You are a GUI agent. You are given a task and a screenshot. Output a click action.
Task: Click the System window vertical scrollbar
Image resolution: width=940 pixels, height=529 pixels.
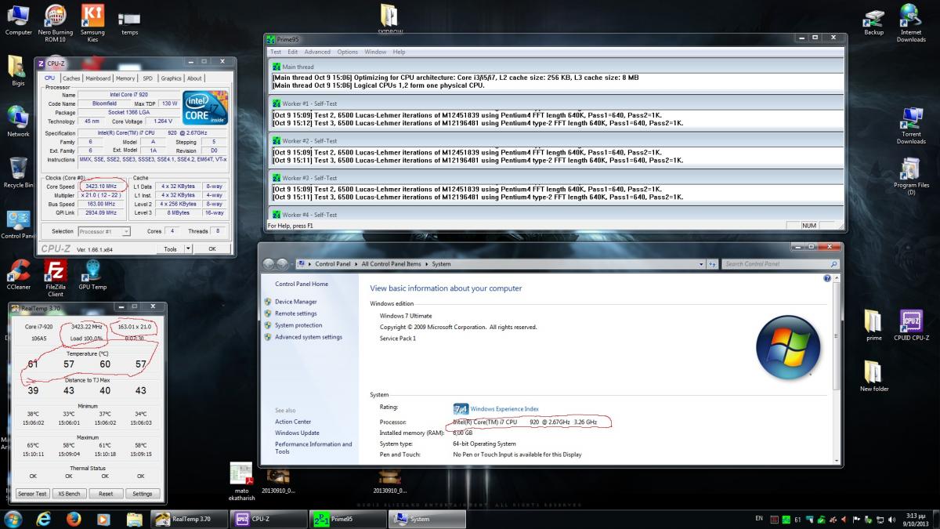(x=837, y=368)
